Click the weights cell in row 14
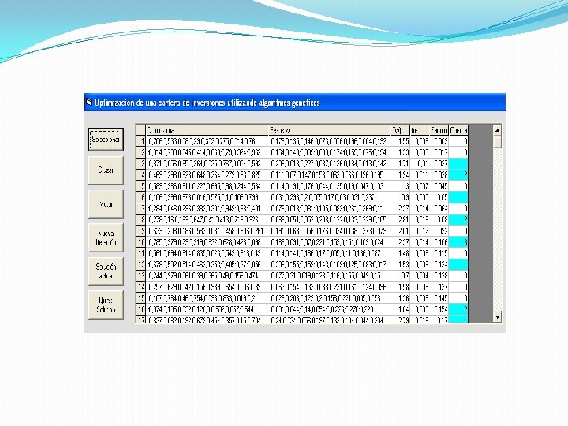Viewport: 568px width, 426px height. [330, 287]
